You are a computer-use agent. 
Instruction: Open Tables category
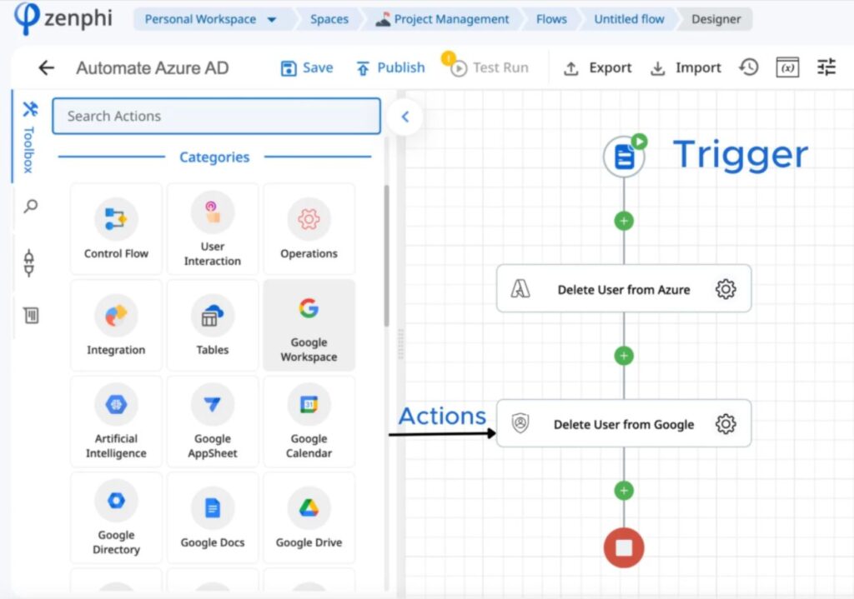(213, 326)
